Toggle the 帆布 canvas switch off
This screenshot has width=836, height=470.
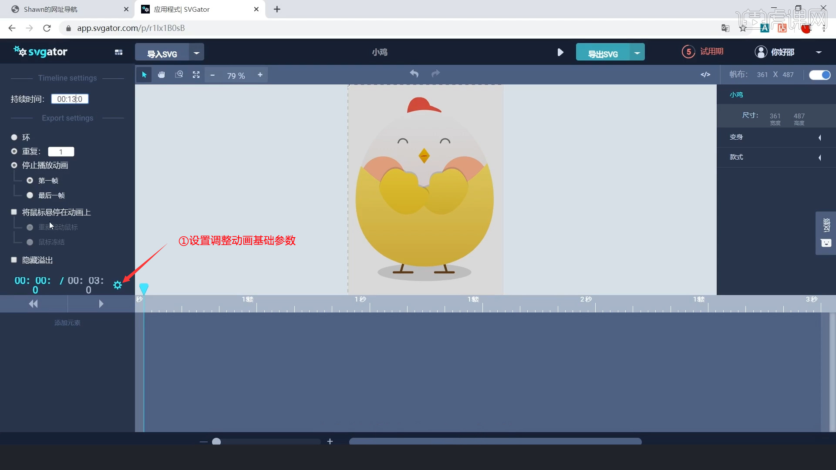tap(820, 74)
